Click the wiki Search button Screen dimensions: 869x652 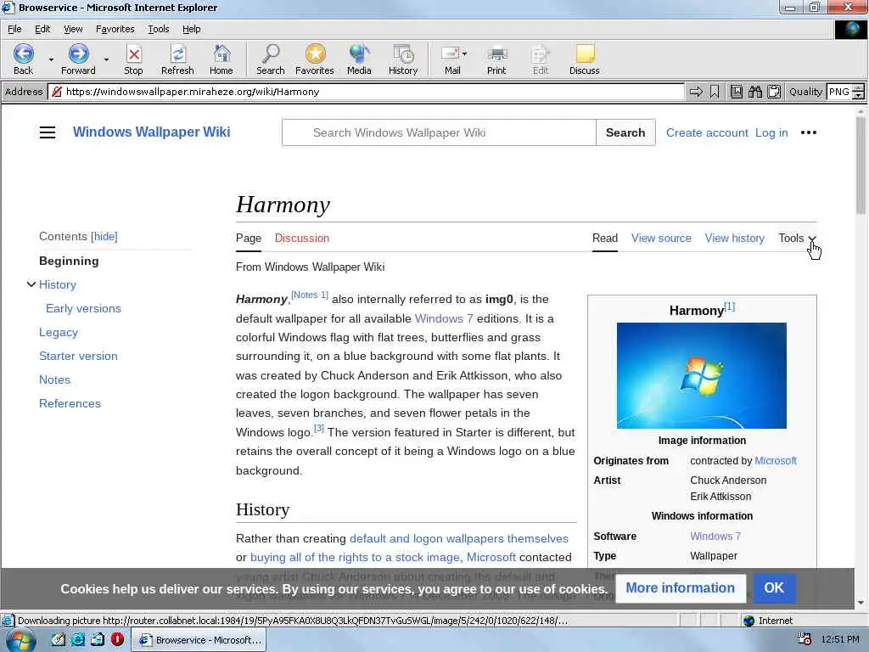coord(625,132)
